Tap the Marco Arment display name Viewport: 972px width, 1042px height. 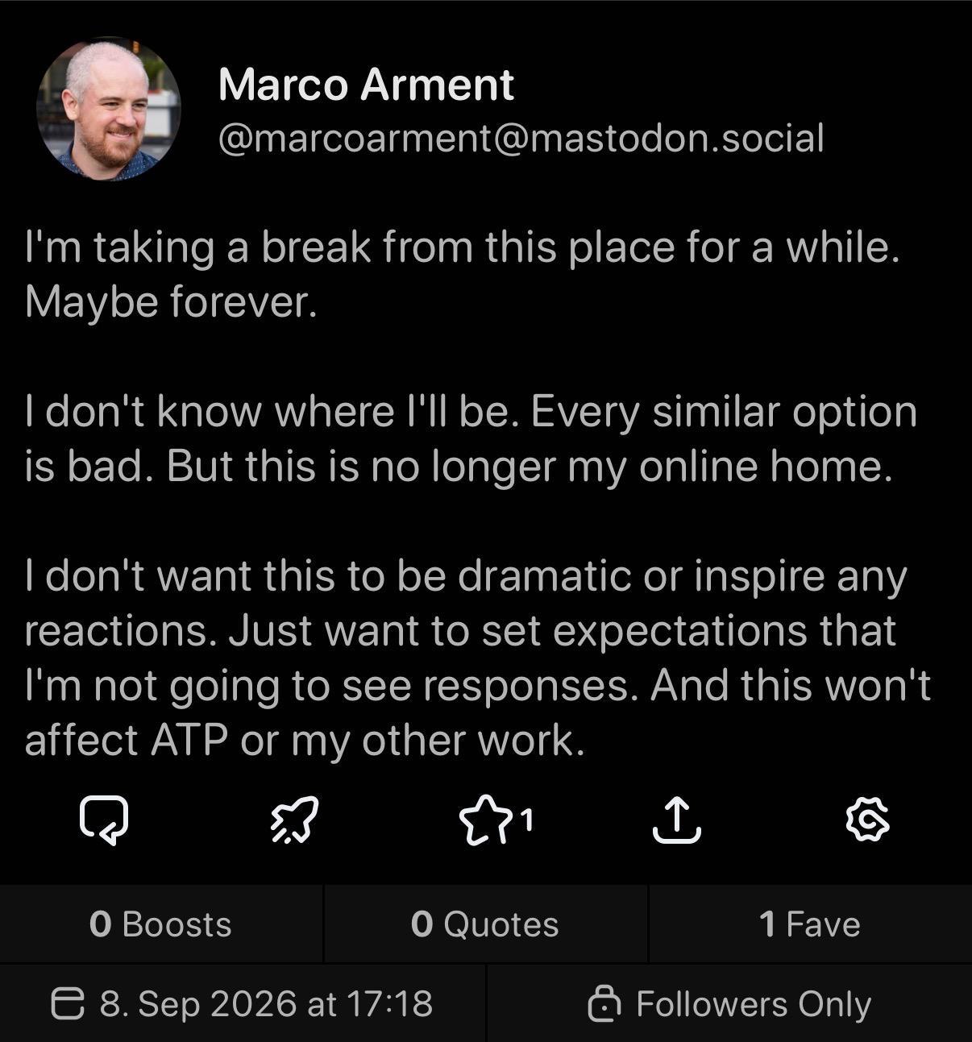366,85
